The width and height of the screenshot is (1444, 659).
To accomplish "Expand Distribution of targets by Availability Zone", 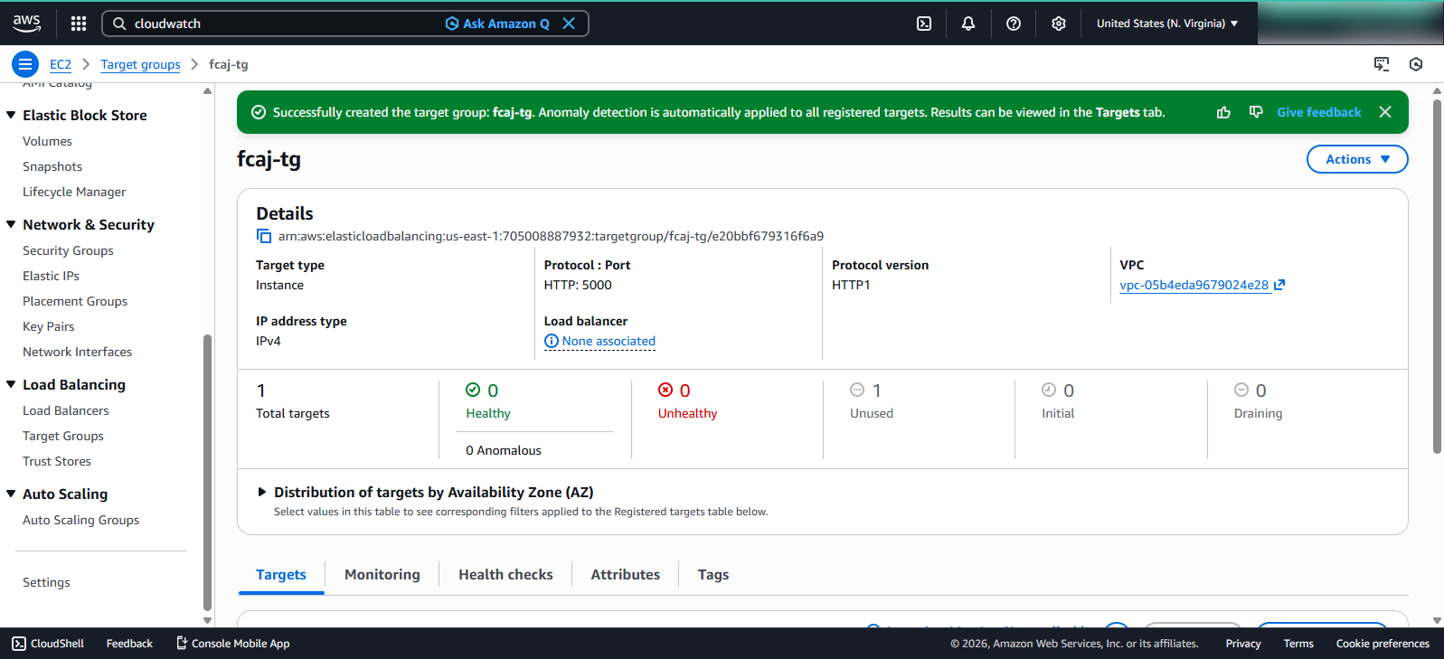I will click(x=262, y=492).
